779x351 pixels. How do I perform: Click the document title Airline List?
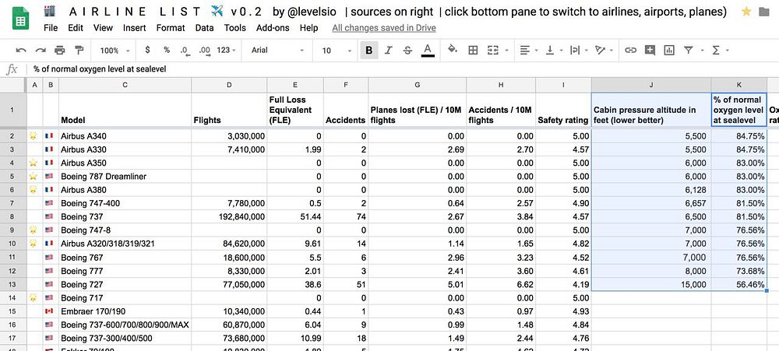(385, 12)
